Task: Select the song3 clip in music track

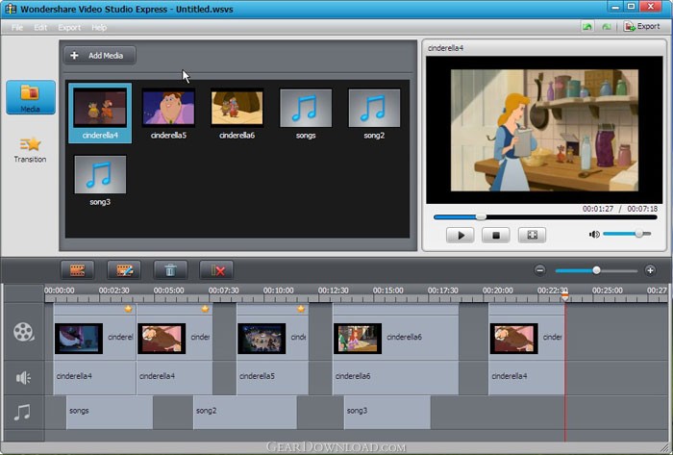Action: pos(387,412)
